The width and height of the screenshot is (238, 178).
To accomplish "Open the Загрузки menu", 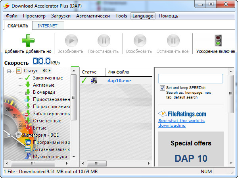I will pos(61,16).
